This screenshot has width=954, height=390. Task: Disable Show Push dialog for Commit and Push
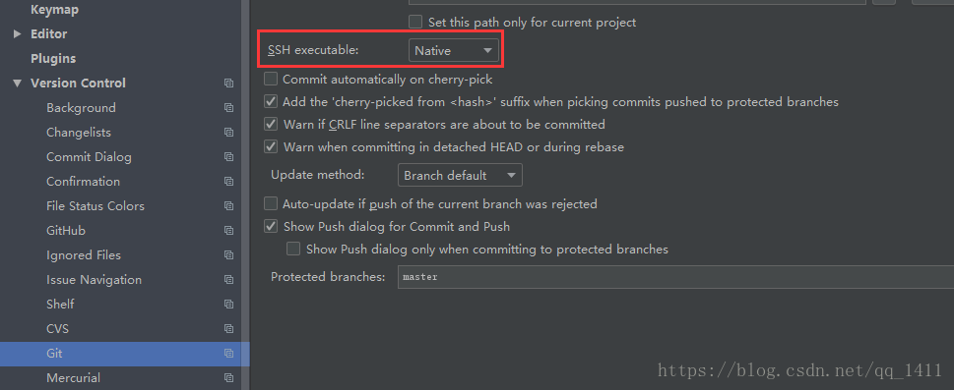point(271,227)
